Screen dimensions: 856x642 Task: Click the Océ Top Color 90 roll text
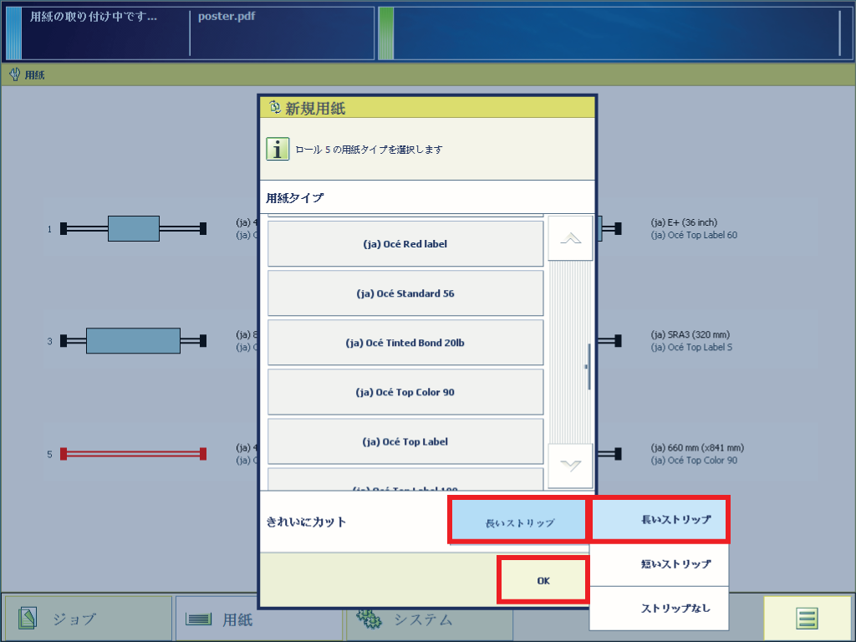coord(694,461)
